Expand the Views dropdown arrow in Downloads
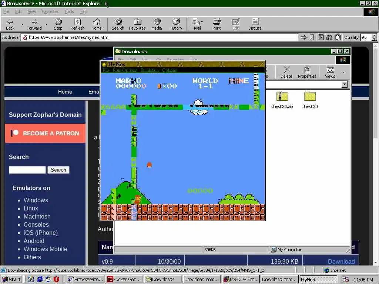The height and width of the screenshot is (284, 379). (343, 72)
